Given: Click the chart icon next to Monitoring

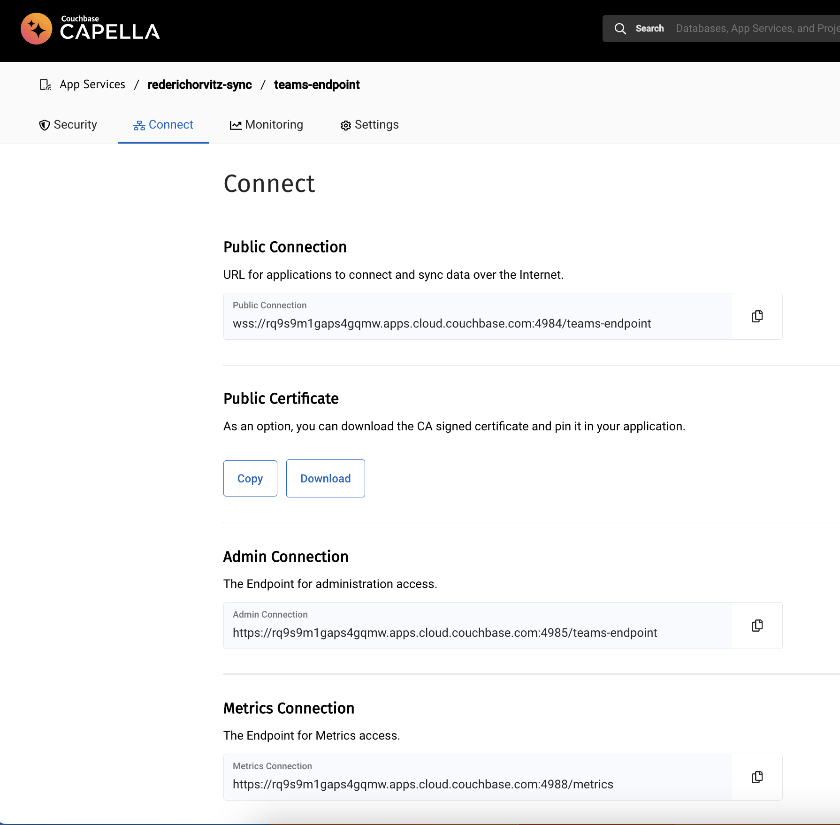Looking at the screenshot, I should 236,125.
